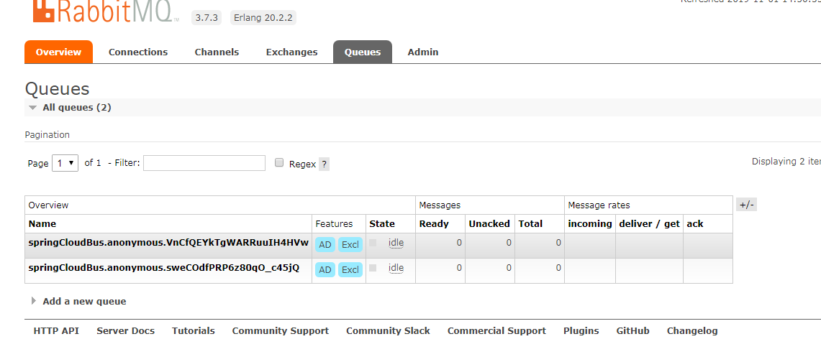The width and height of the screenshot is (821, 362).
Task: Open the Community Slack link
Action: coord(388,330)
